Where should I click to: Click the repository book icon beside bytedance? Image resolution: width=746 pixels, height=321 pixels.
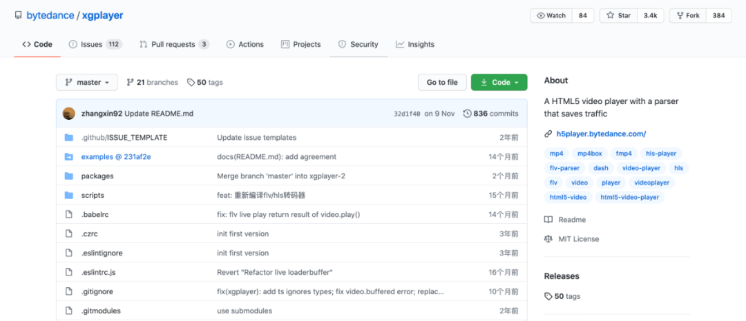(x=18, y=16)
